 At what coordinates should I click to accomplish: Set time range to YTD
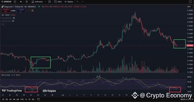[22, 99]
